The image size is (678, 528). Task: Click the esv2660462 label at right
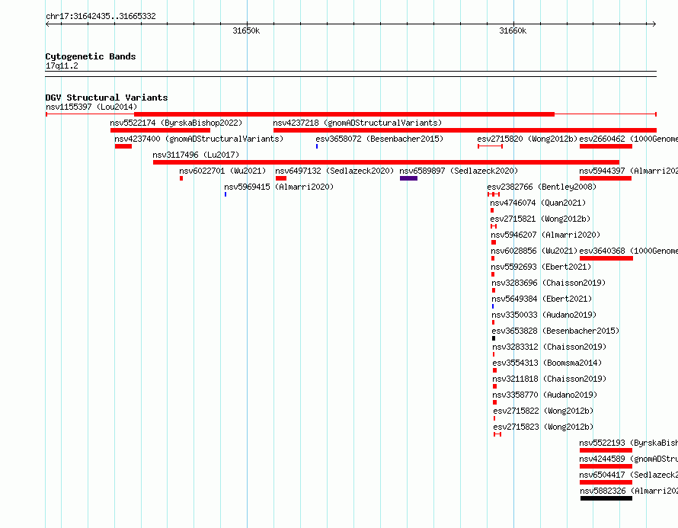[628, 139]
